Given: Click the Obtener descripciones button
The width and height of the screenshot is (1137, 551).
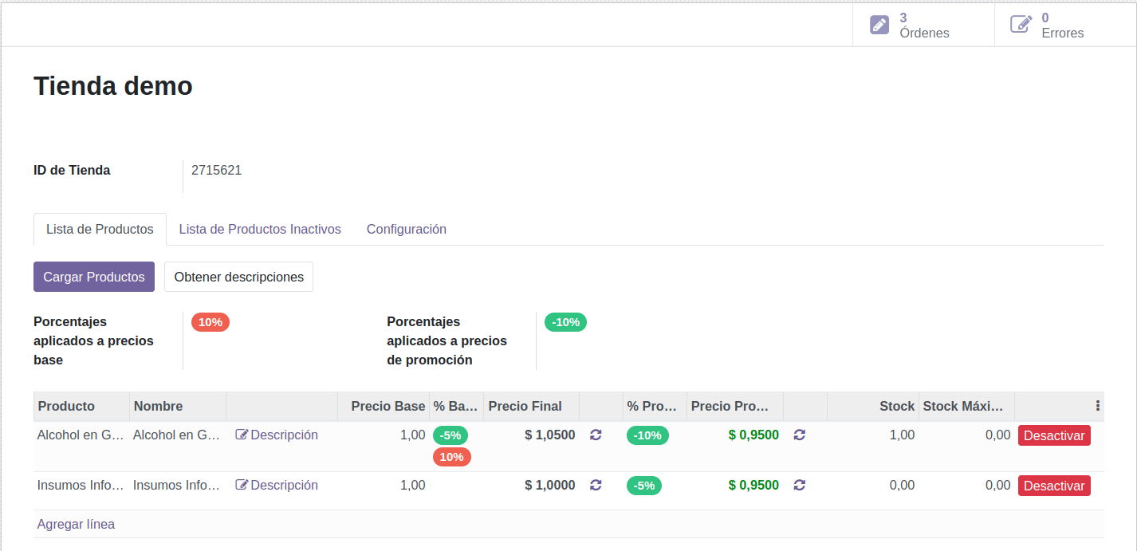Looking at the screenshot, I should click(x=238, y=277).
